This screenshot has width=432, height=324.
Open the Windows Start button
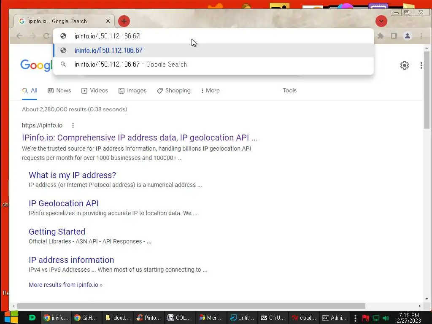click(11, 318)
